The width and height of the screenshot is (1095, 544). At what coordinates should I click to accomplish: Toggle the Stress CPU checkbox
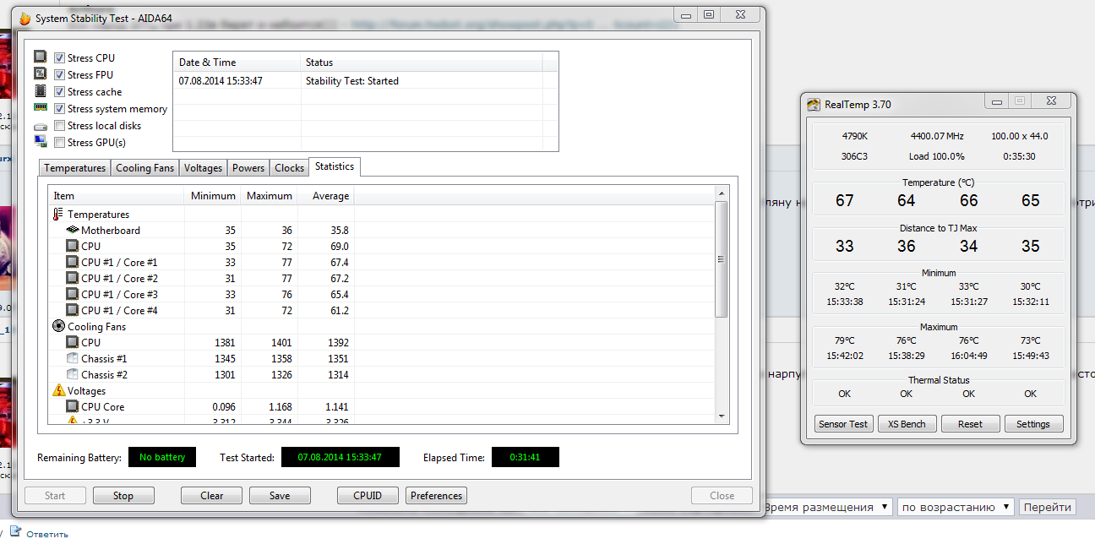[x=59, y=58]
